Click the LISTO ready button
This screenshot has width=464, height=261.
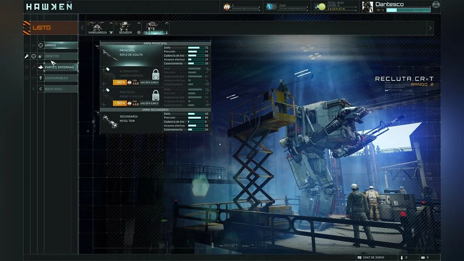click(x=54, y=28)
